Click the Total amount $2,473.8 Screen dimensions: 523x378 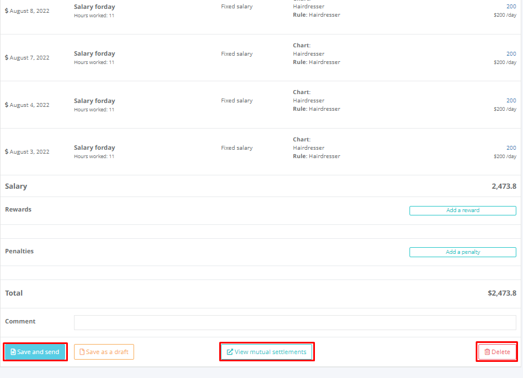[501, 293]
